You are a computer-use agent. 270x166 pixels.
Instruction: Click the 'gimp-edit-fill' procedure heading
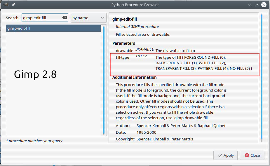tap(125, 19)
